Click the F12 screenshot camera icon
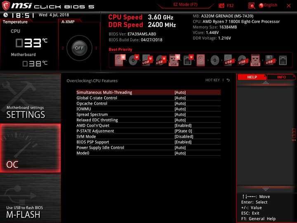297x223 pixels. [222, 5]
